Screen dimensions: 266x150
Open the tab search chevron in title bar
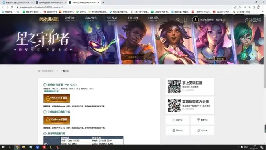pyautogui.click(x=244, y=2)
